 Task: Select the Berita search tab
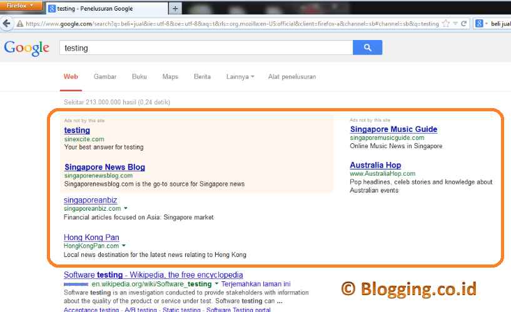pos(202,77)
